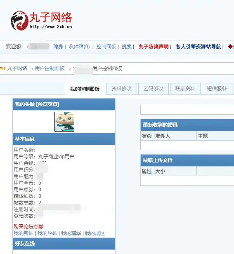The width and height of the screenshot is (234, 254).
Task: Click 预览资料 in avatar header
Action: tap(48, 104)
